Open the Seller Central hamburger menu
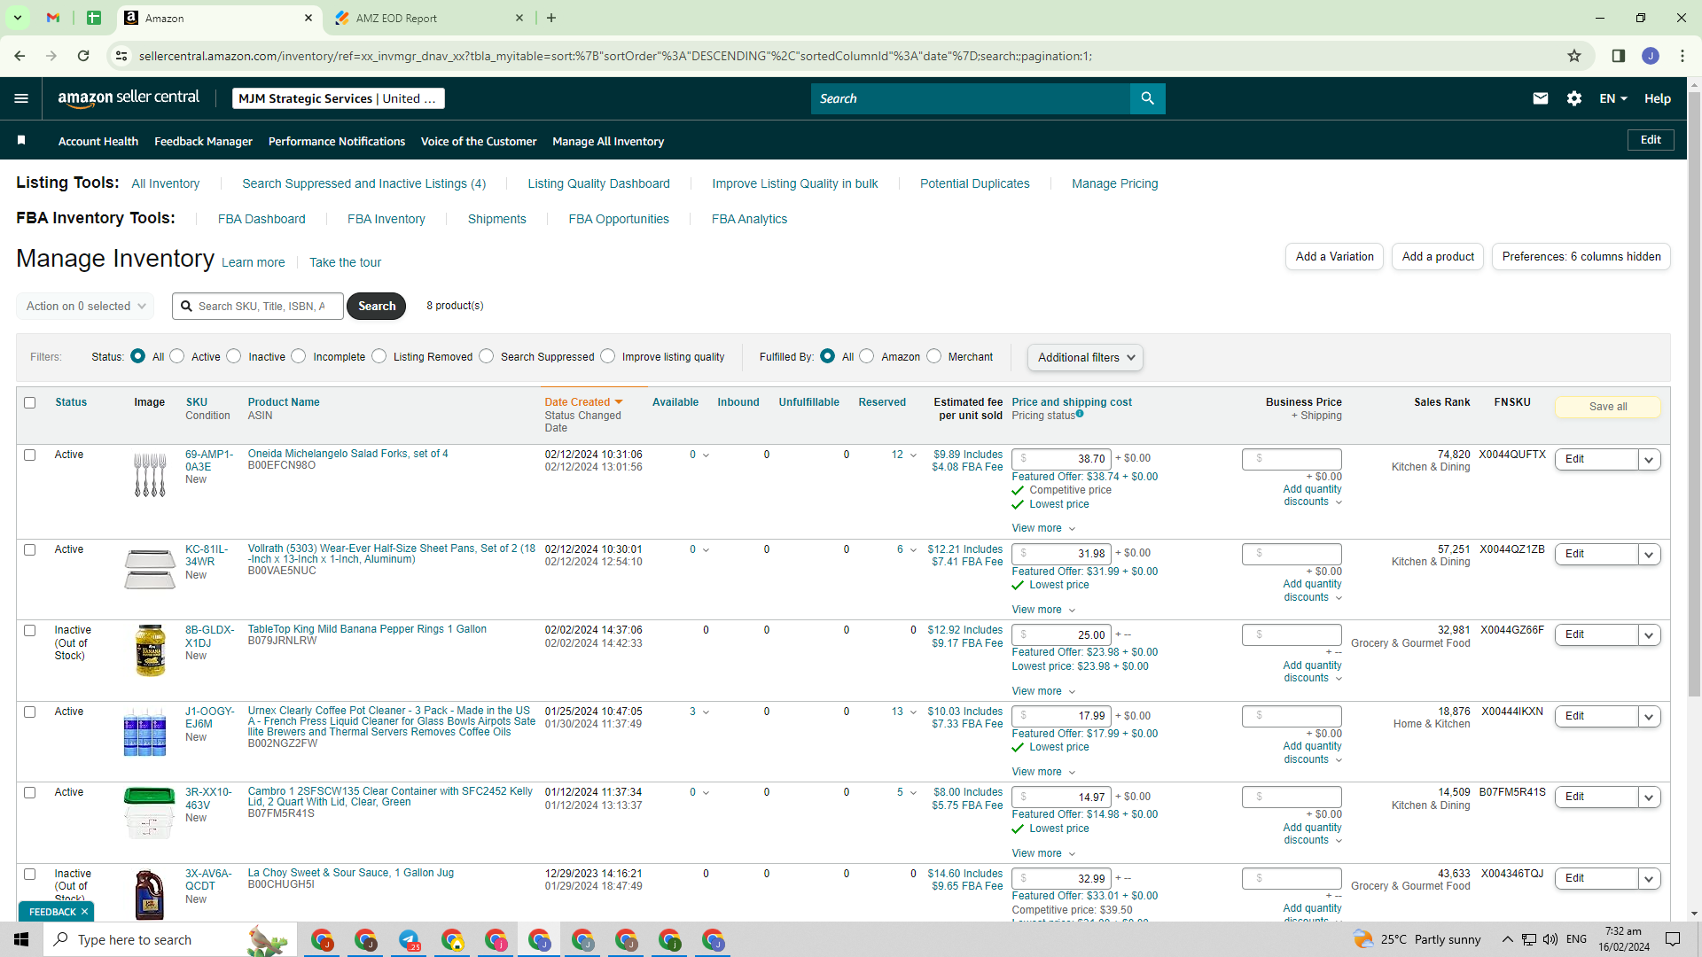 21,98
